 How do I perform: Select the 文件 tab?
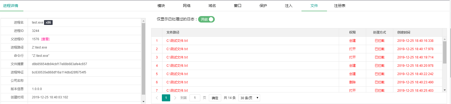(314, 6)
